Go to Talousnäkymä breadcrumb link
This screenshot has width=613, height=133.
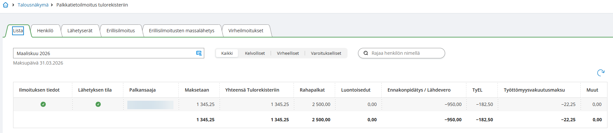pos(33,5)
